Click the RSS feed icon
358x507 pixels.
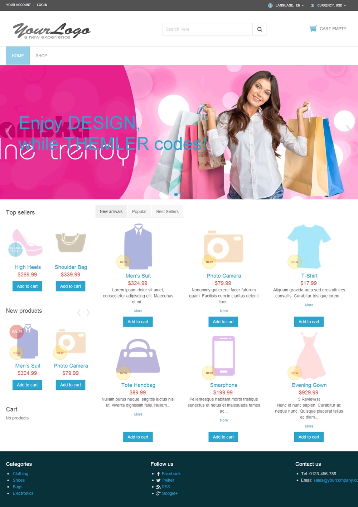tap(158, 487)
